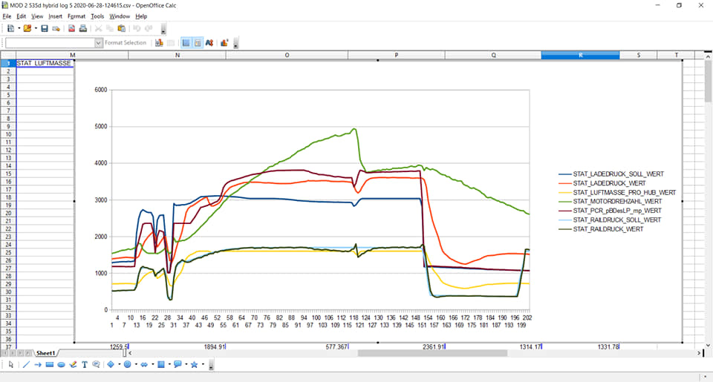Toggle the chart Legend on/off

(198, 43)
